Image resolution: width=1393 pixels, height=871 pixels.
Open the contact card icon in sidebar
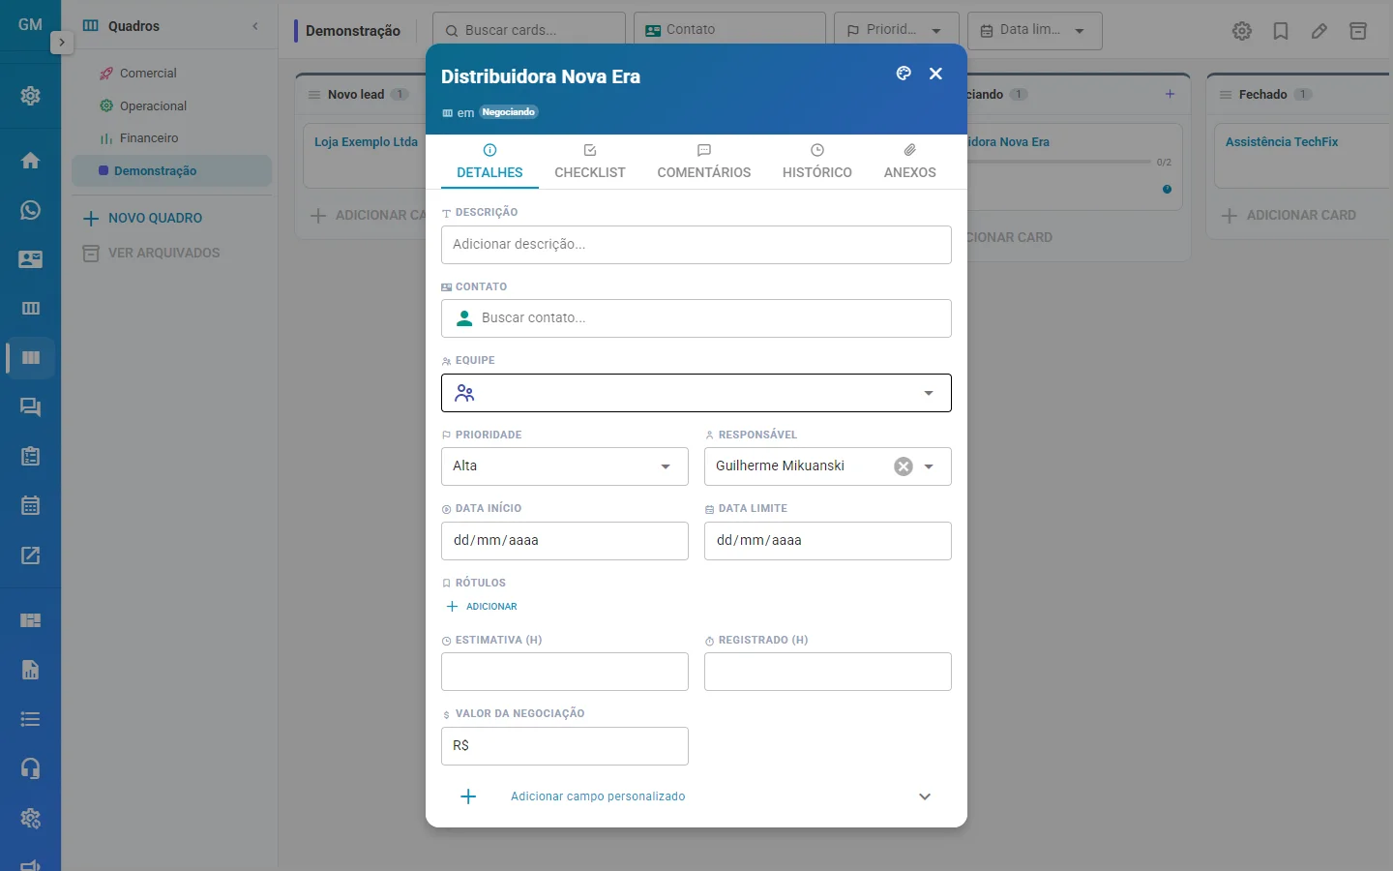coord(30,259)
